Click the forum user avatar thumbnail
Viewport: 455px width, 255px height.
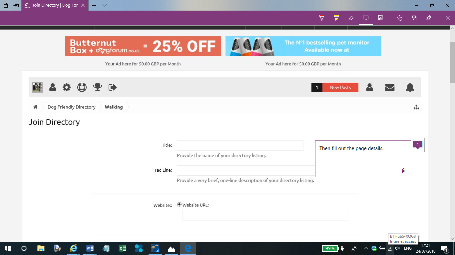tap(37, 87)
